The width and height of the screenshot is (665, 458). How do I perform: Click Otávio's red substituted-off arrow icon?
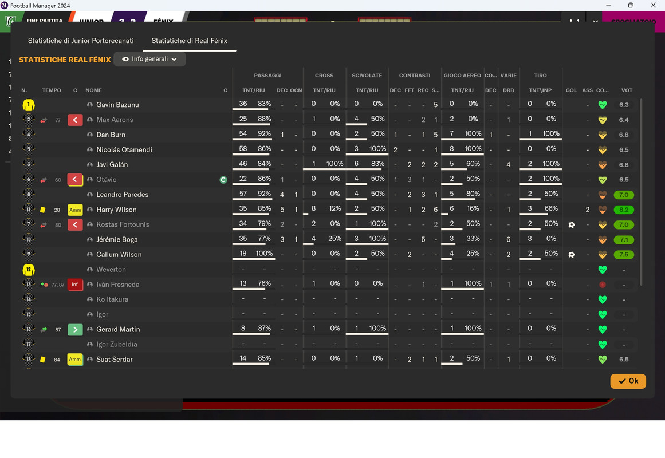(75, 180)
